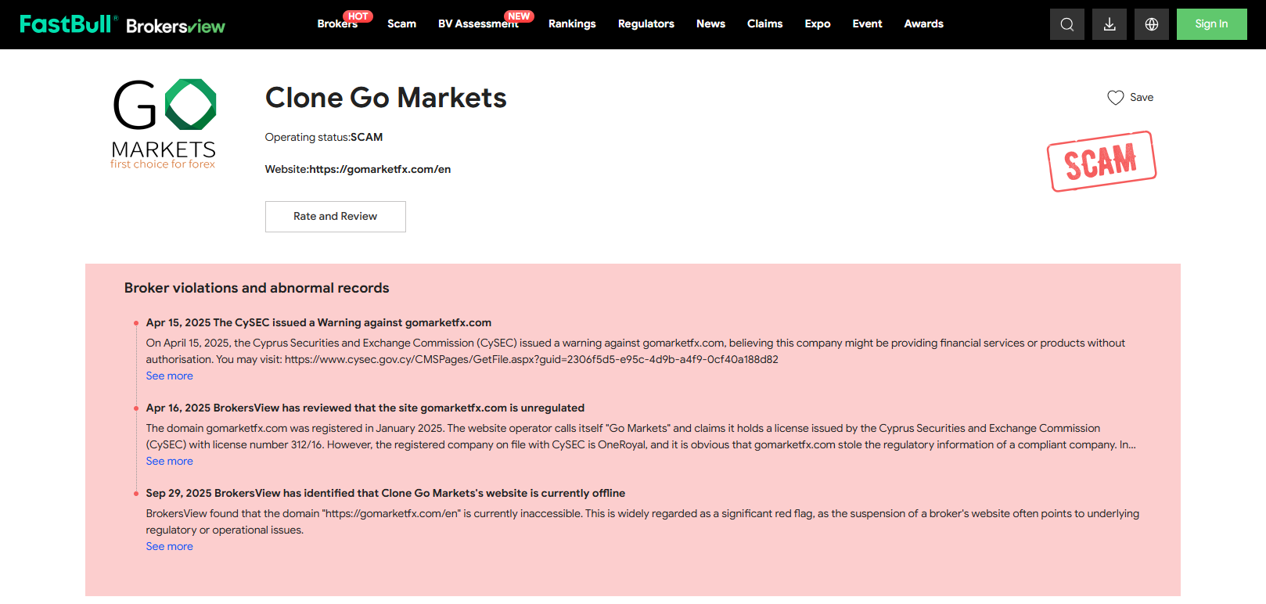Click the Sign In button
Viewport: 1266px width, 604px height.
click(x=1211, y=24)
